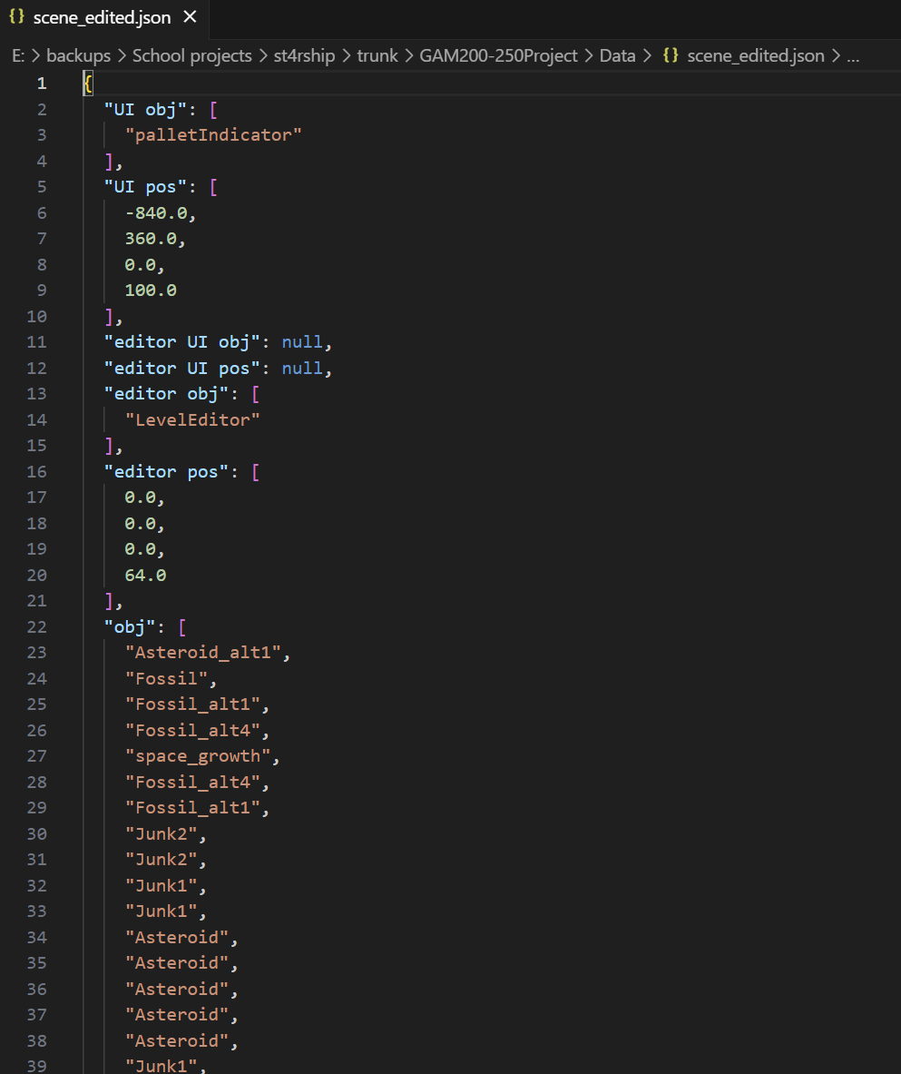Open GAM200-250Project breadcrumb folder
The width and height of the screenshot is (901, 1074).
coord(498,56)
